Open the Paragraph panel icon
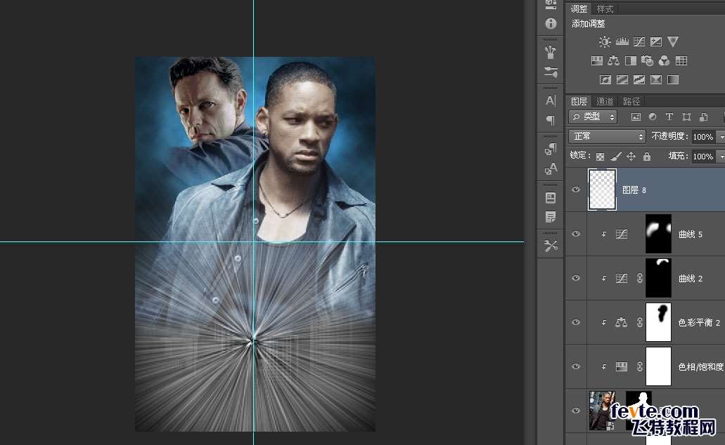The height and width of the screenshot is (445, 725). point(550,121)
